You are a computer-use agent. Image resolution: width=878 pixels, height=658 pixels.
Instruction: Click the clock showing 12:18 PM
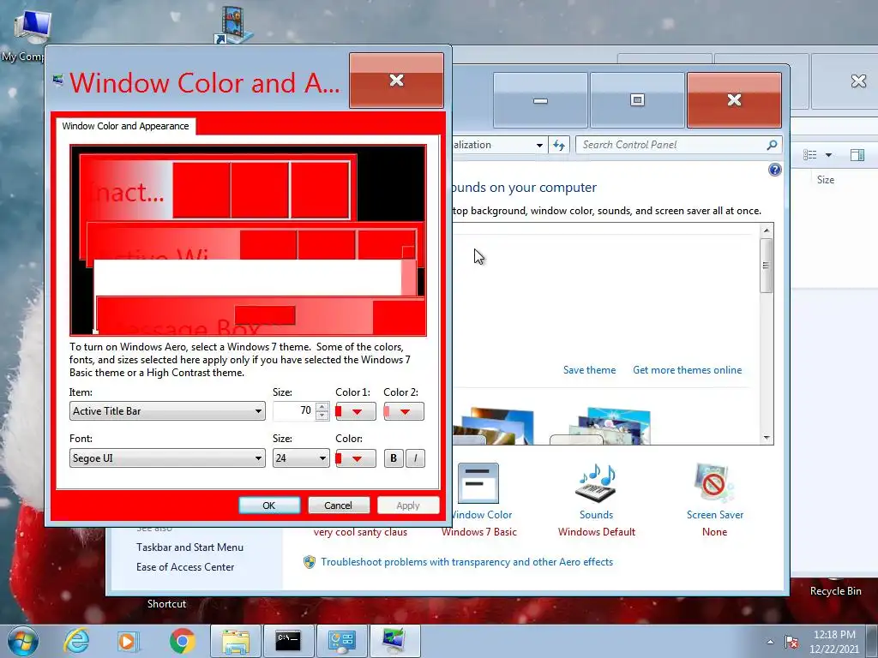(x=834, y=642)
